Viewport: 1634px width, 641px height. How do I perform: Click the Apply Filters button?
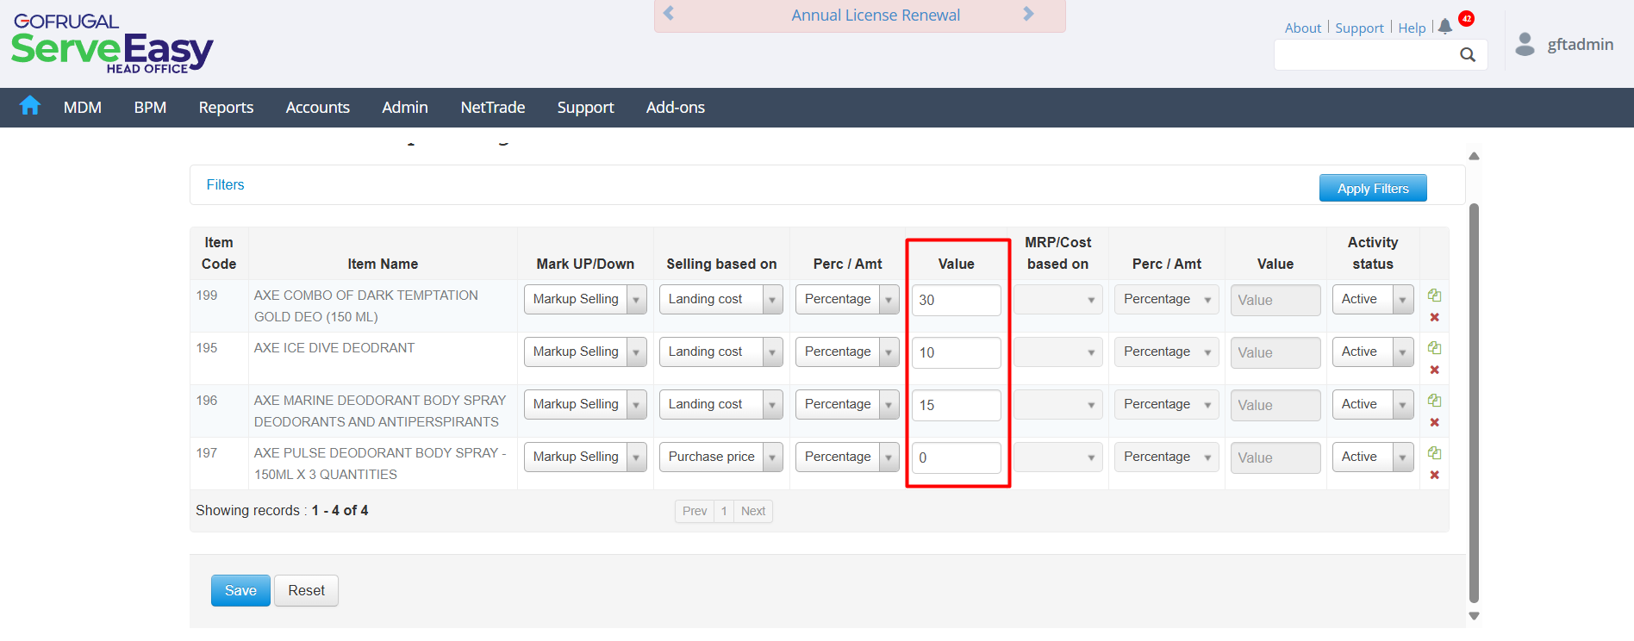point(1373,188)
